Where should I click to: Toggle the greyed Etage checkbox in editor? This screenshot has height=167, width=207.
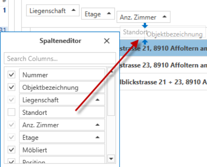click(11, 137)
